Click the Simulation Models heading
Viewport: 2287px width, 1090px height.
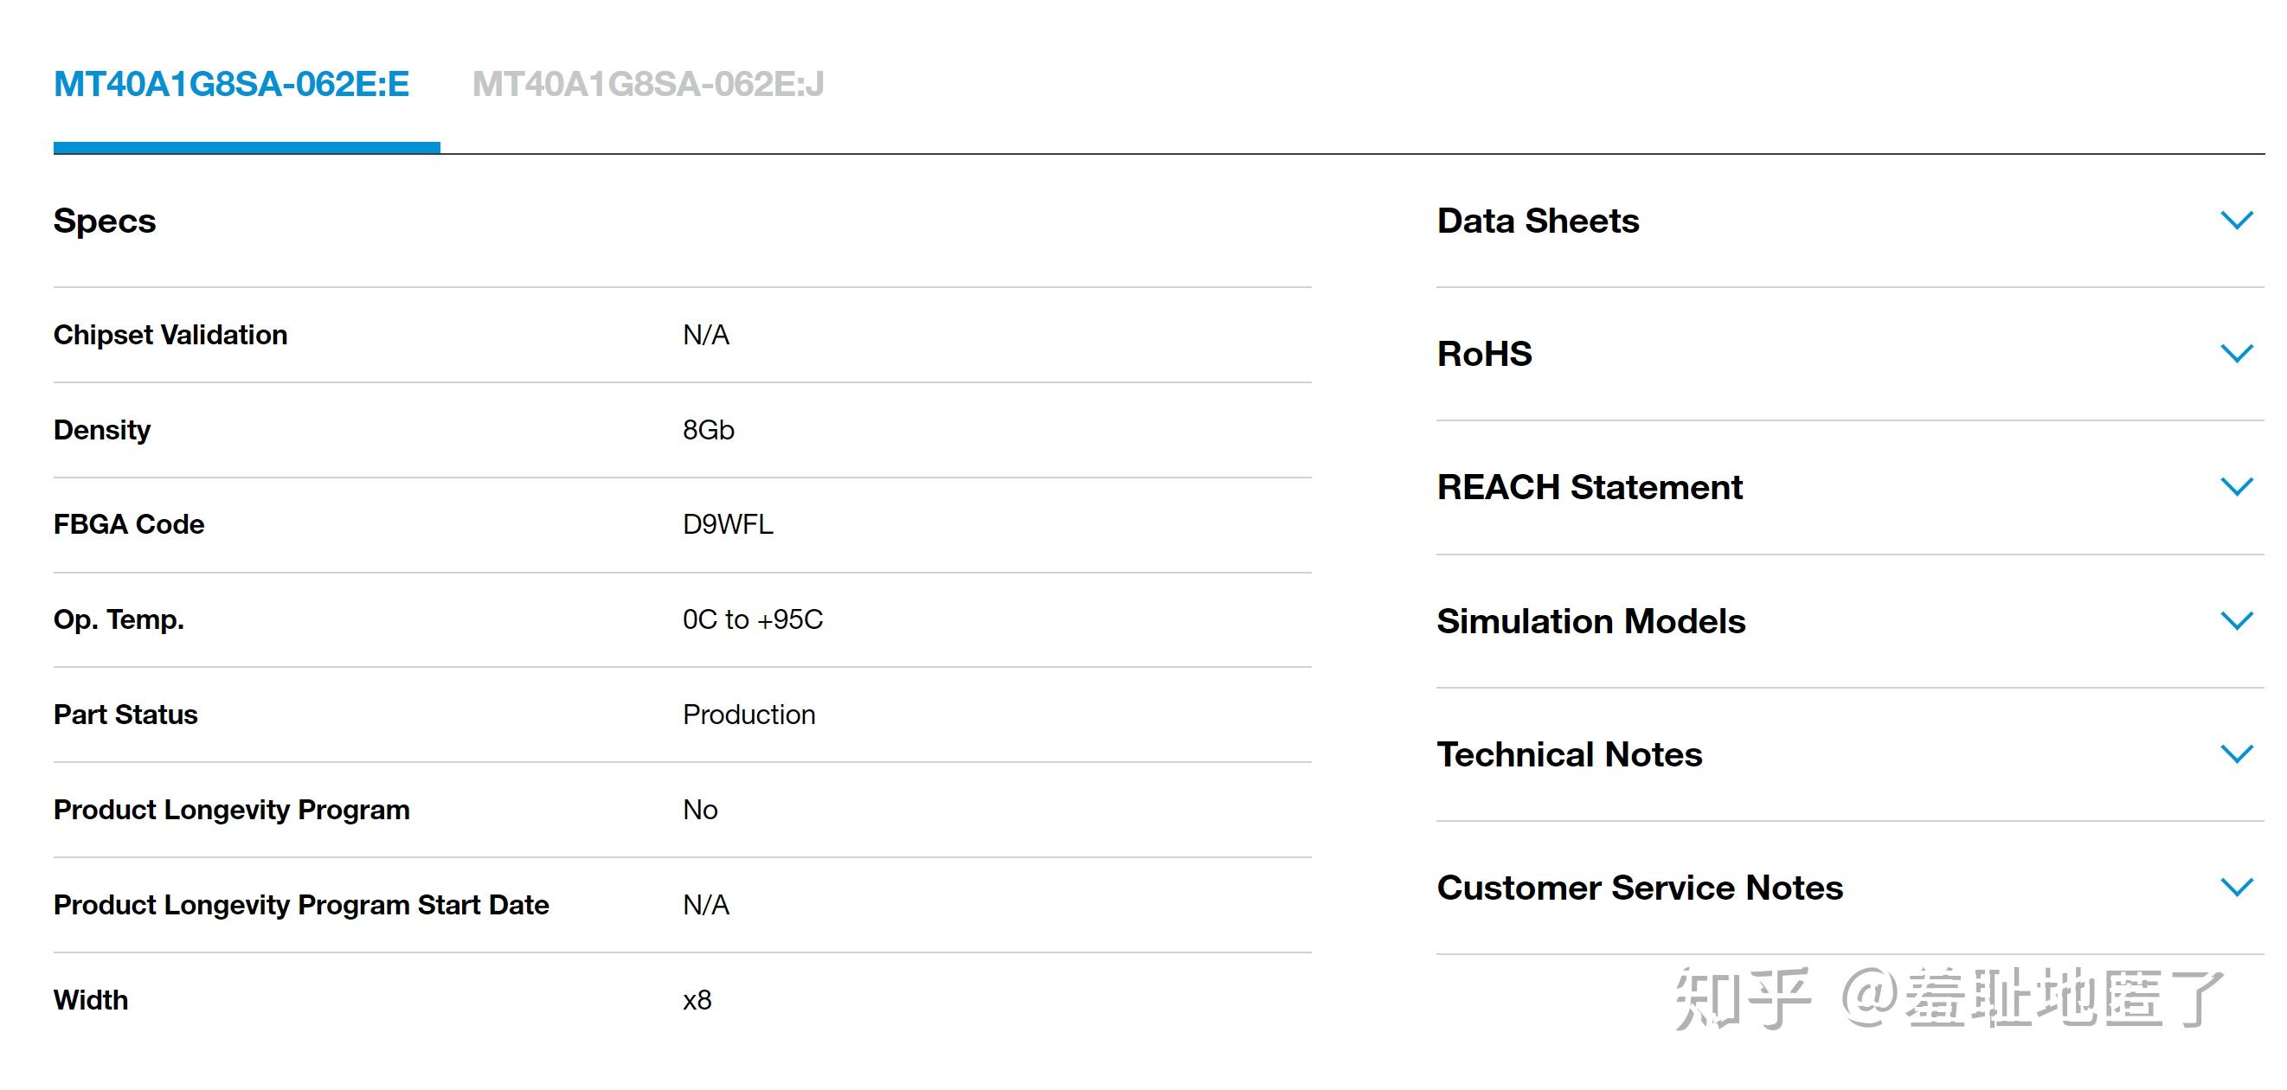[x=1591, y=621]
